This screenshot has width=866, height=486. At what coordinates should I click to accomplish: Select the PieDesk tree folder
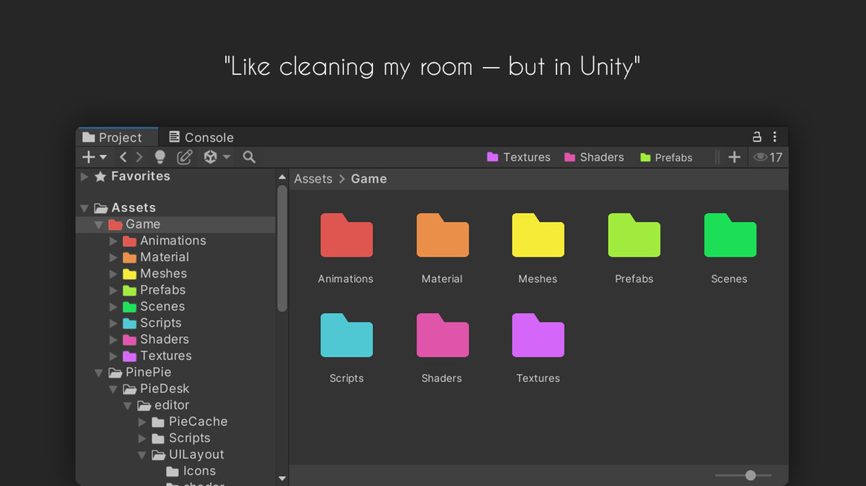click(x=175, y=389)
